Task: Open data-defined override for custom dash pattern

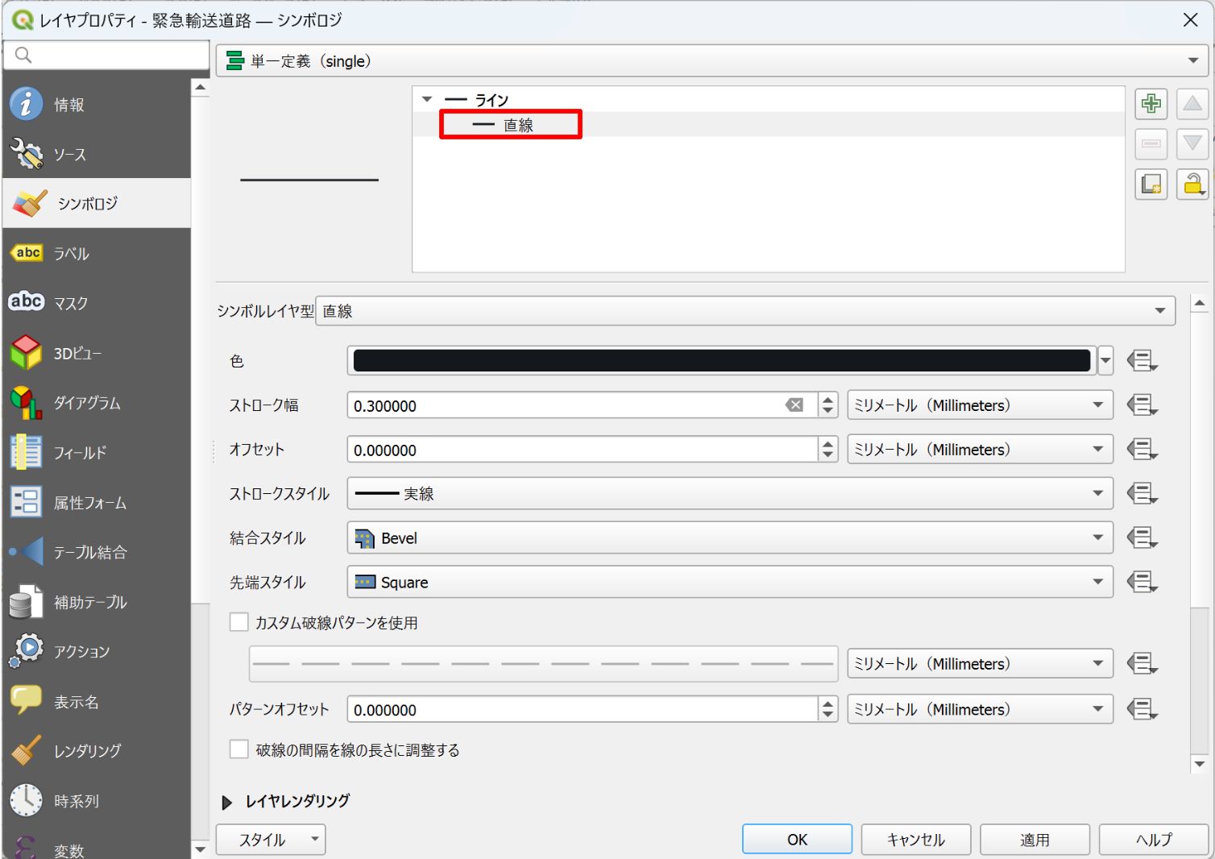Action: (1142, 664)
